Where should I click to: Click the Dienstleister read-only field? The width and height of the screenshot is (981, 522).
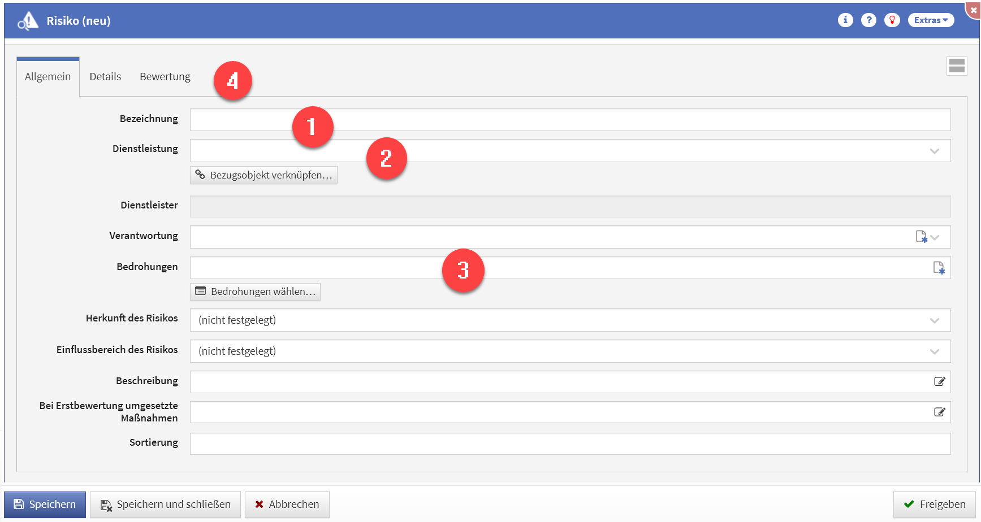(x=570, y=207)
